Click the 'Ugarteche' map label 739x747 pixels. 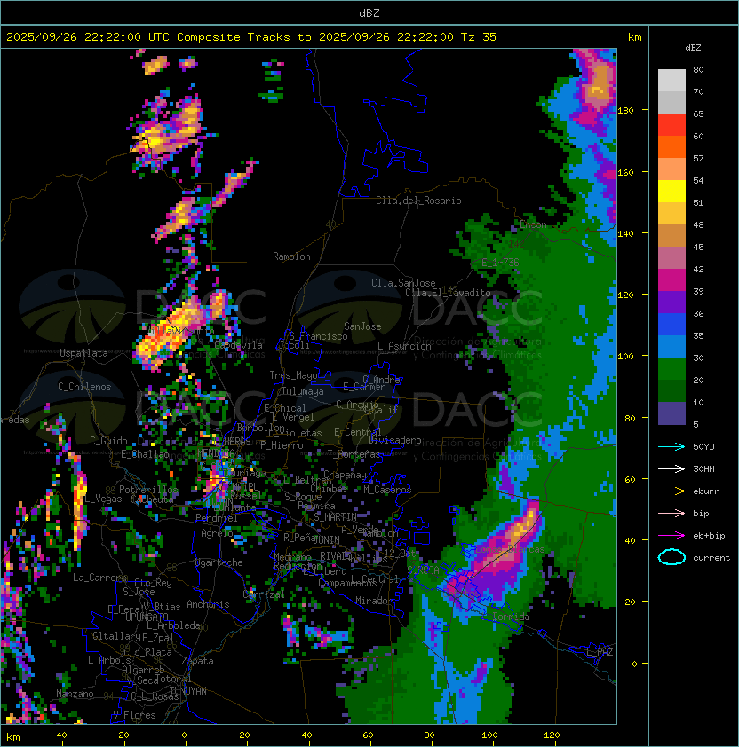pyautogui.click(x=219, y=562)
